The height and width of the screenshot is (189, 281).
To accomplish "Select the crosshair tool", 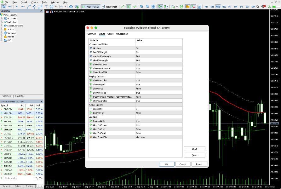I will (10, 7).
